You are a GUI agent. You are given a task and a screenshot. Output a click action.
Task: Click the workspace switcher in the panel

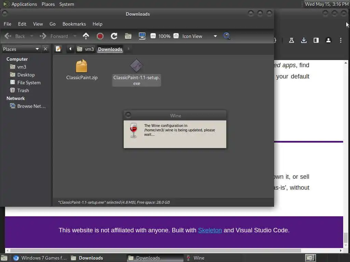point(310,258)
